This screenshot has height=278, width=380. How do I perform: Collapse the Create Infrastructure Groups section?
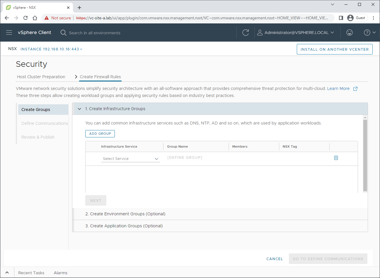[79, 109]
